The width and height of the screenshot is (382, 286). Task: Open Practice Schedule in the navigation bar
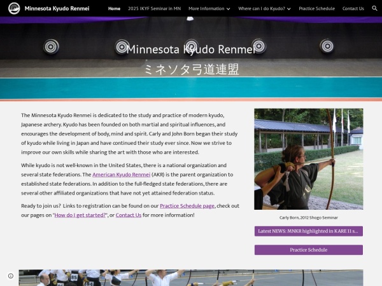click(x=316, y=8)
